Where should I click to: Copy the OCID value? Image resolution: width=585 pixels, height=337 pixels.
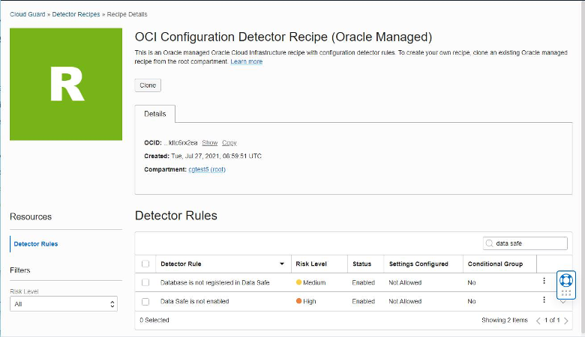(229, 142)
